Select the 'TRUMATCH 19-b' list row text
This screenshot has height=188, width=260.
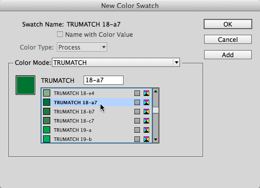pyautogui.click(x=73, y=139)
